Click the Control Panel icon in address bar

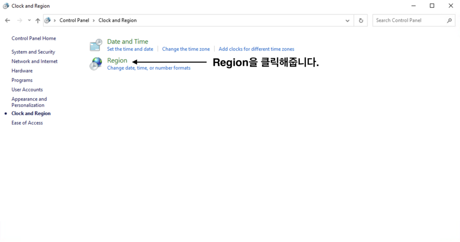48,20
